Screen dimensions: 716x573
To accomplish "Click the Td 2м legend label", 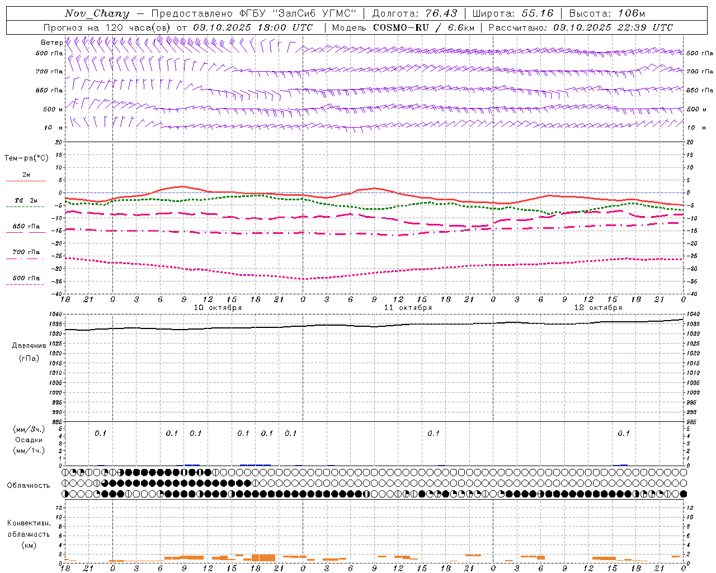I will (26, 200).
